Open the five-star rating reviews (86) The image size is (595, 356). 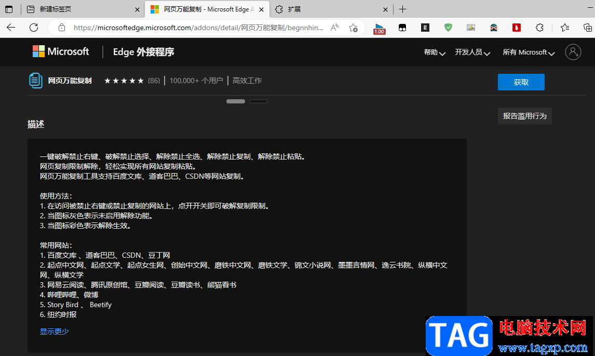[x=132, y=81]
